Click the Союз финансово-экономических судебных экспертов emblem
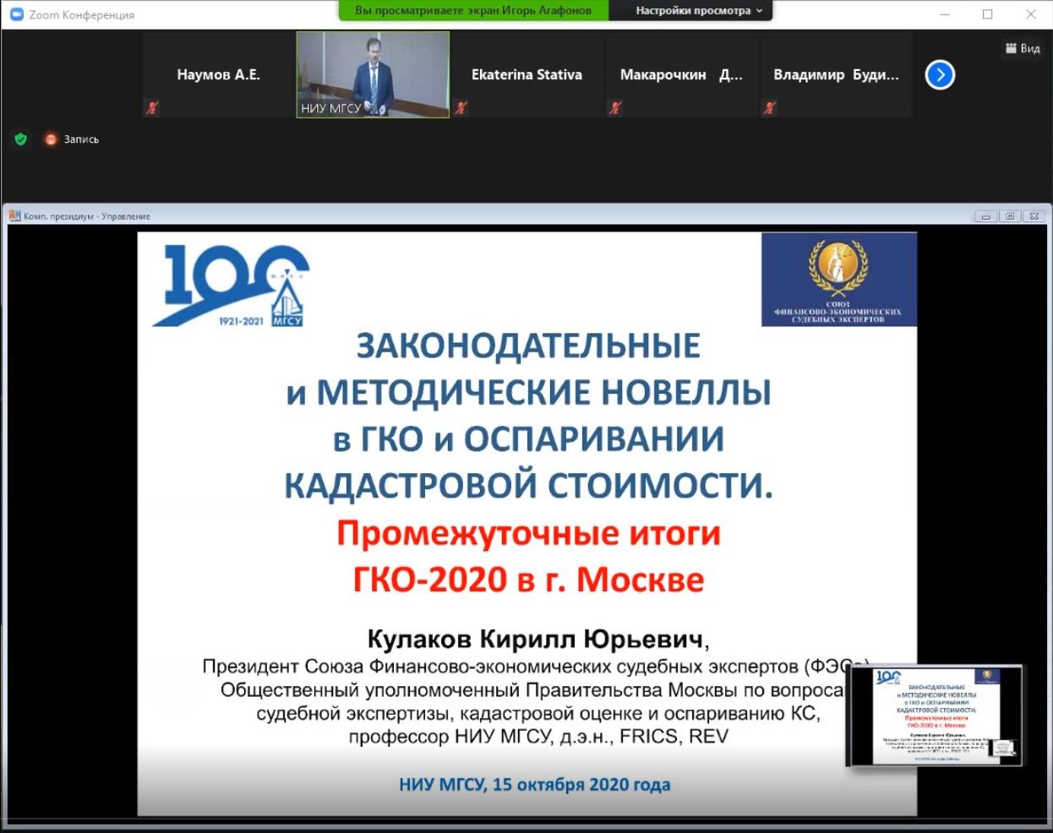Viewport: 1053px width, 833px height. pos(838,280)
